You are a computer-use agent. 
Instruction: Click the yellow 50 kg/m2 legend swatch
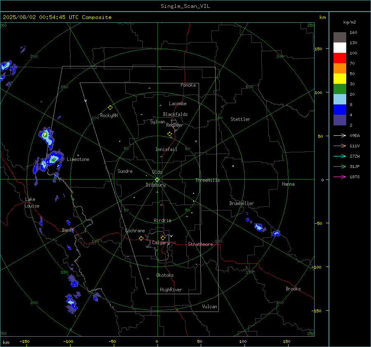[x=340, y=79]
